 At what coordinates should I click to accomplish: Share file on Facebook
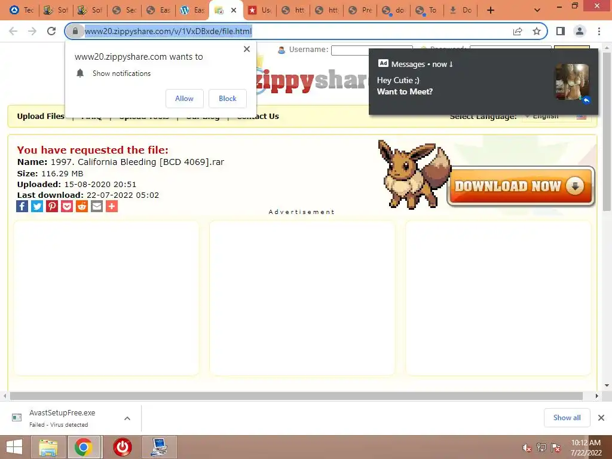pos(22,206)
